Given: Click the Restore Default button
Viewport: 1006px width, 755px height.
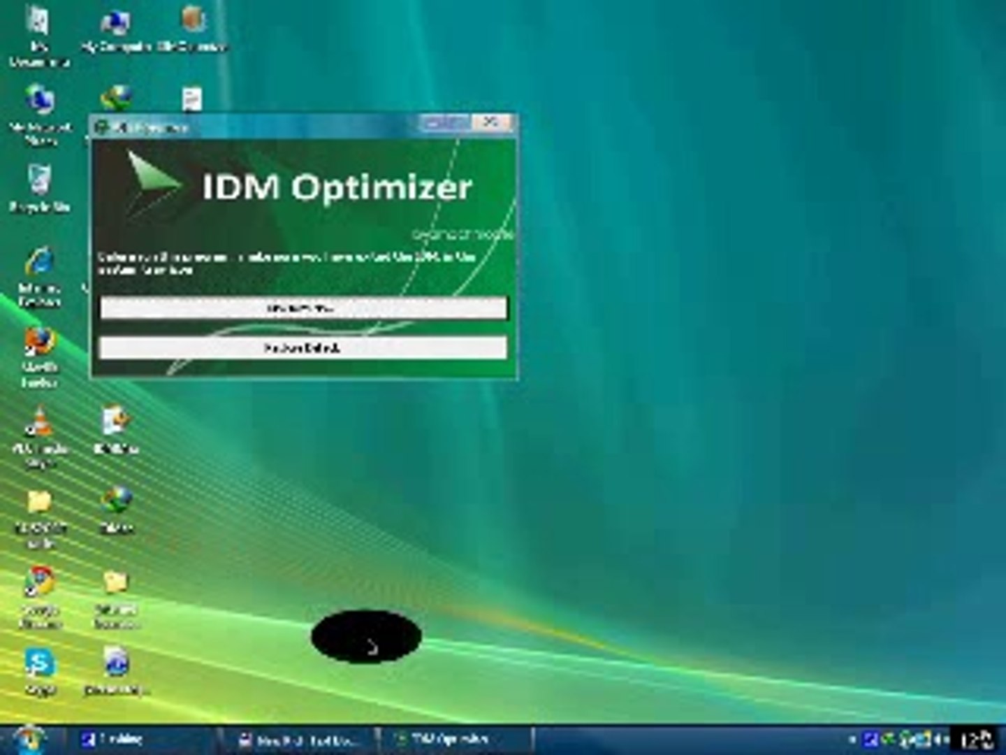Looking at the screenshot, I should [x=303, y=347].
